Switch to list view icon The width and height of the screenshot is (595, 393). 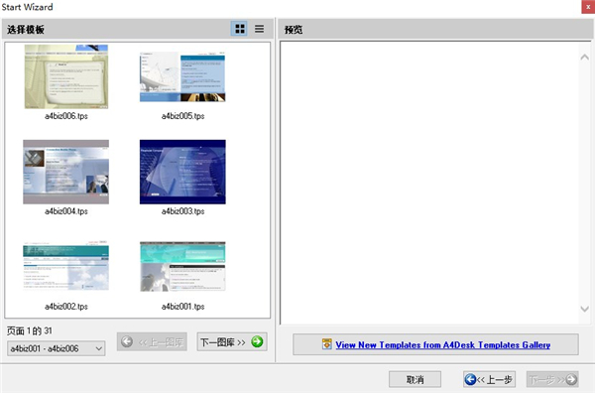tap(259, 29)
